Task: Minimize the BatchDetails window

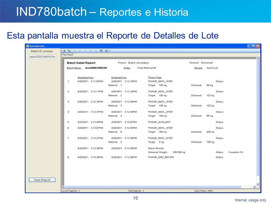Action: point(249,46)
